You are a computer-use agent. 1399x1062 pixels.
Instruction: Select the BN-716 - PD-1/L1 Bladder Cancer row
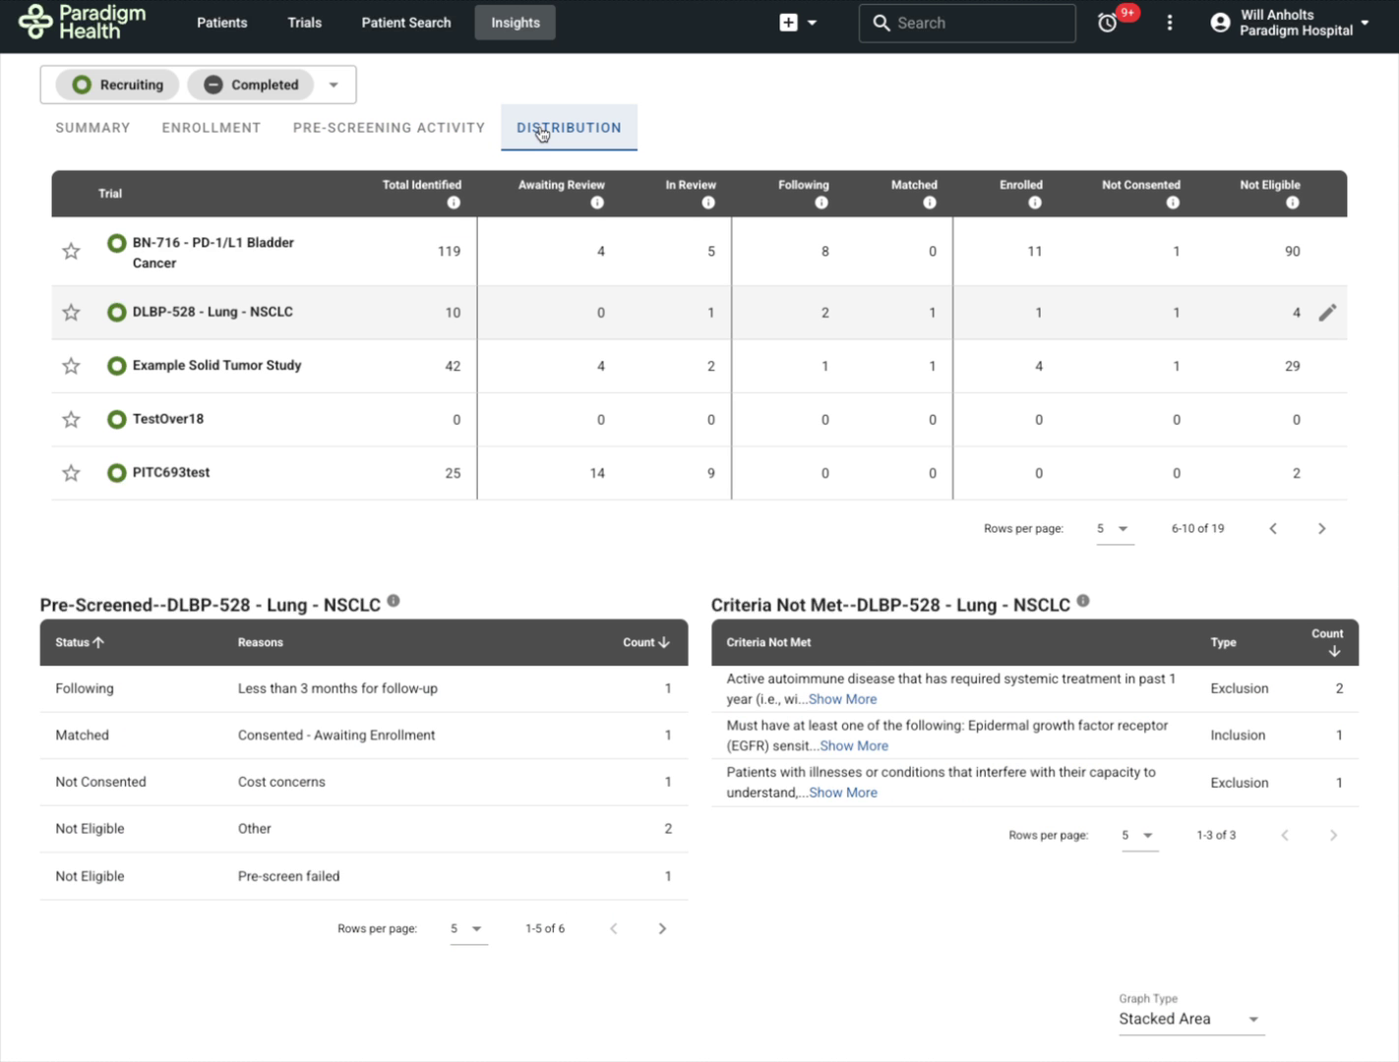point(699,252)
